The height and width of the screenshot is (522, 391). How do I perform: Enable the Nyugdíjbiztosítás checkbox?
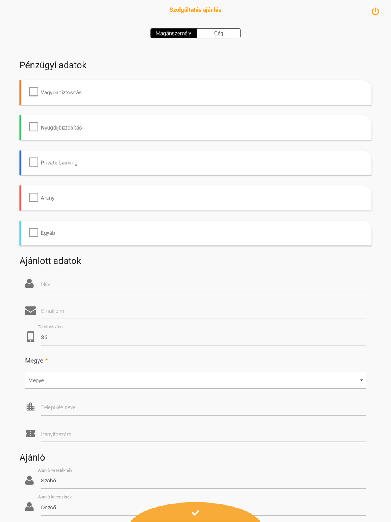[x=34, y=127]
